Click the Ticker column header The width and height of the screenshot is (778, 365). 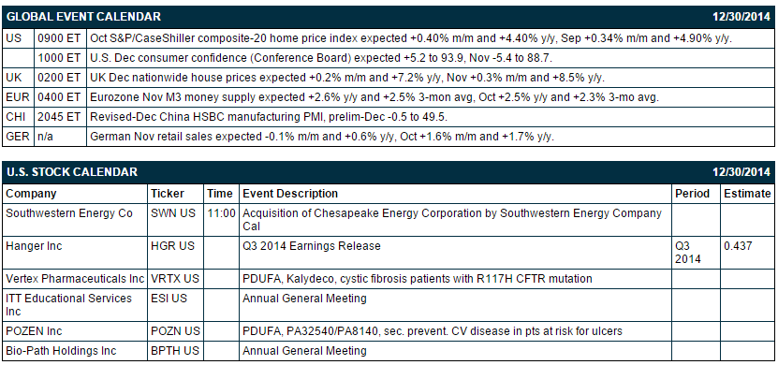tap(168, 194)
